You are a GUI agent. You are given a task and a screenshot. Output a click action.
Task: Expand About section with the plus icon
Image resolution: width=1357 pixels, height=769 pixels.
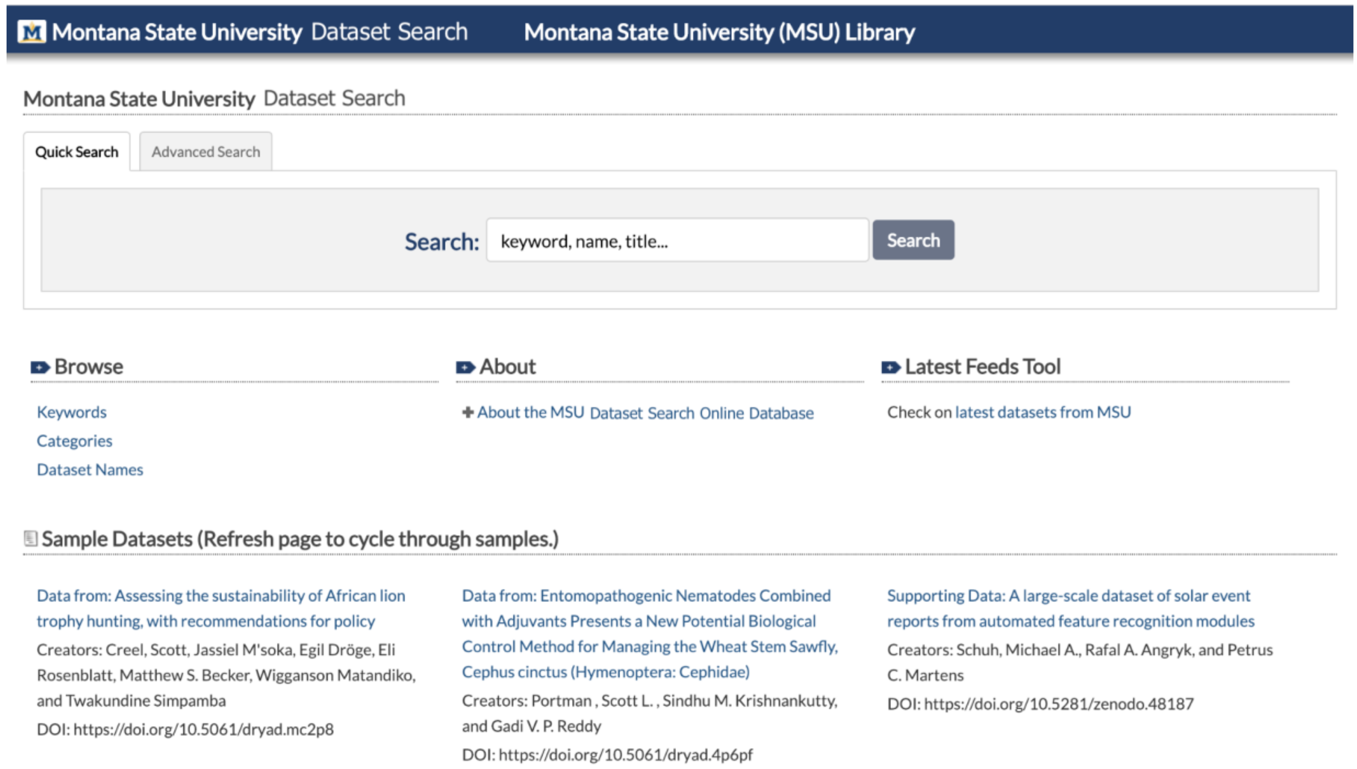tap(468, 412)
